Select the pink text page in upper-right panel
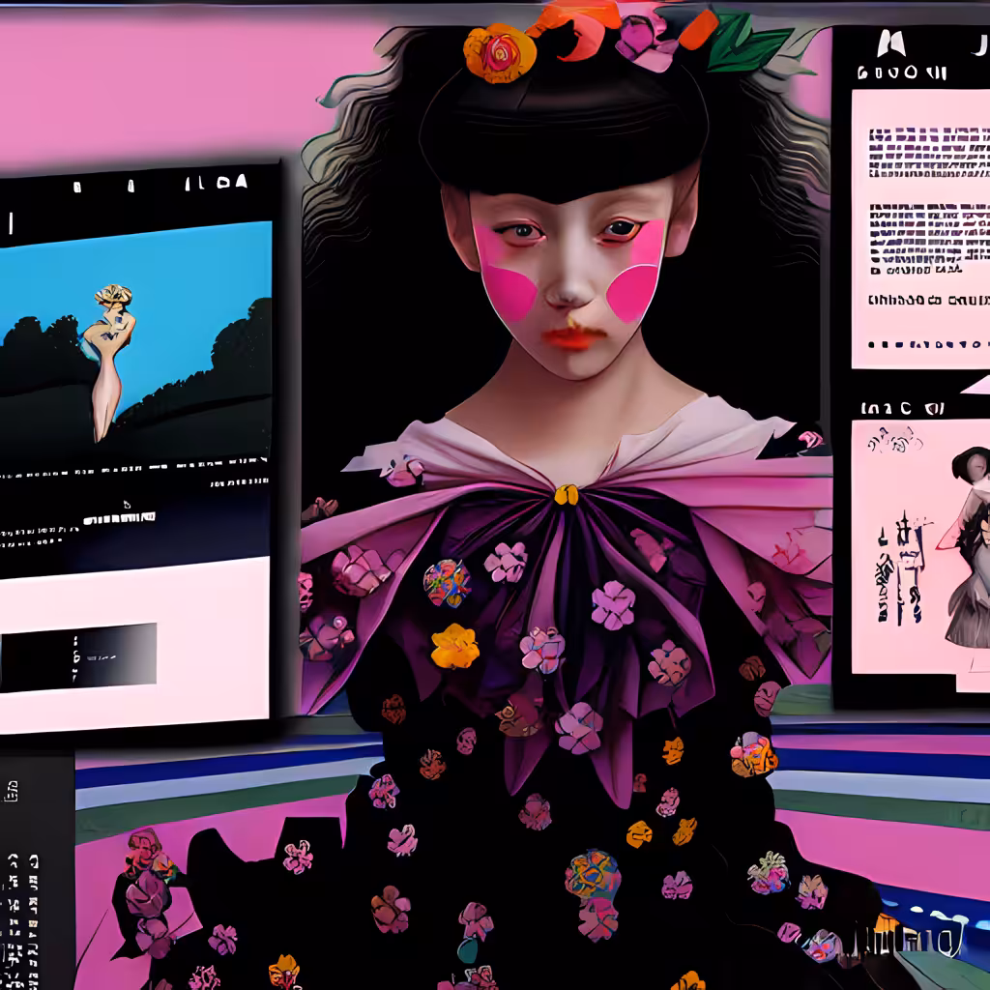The width and height of the screenshot is (990, 990). click(920, 228)
